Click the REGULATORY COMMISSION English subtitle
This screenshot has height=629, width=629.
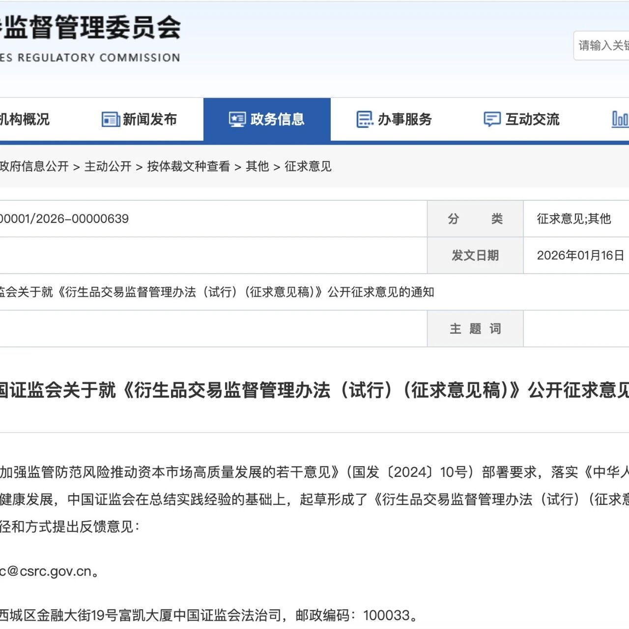click(x=90, y=58)
